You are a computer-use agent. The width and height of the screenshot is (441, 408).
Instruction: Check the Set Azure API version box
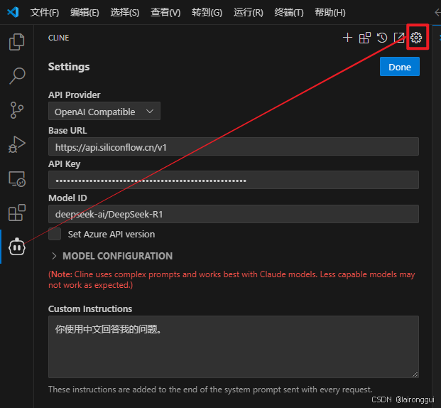pyautogui.click(x=55, y=234)
